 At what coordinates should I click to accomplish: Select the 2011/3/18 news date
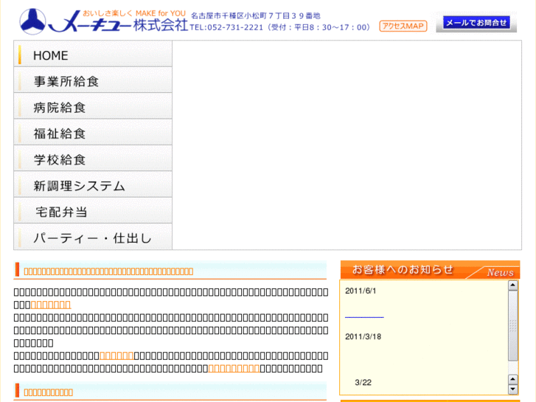[363, 336]
